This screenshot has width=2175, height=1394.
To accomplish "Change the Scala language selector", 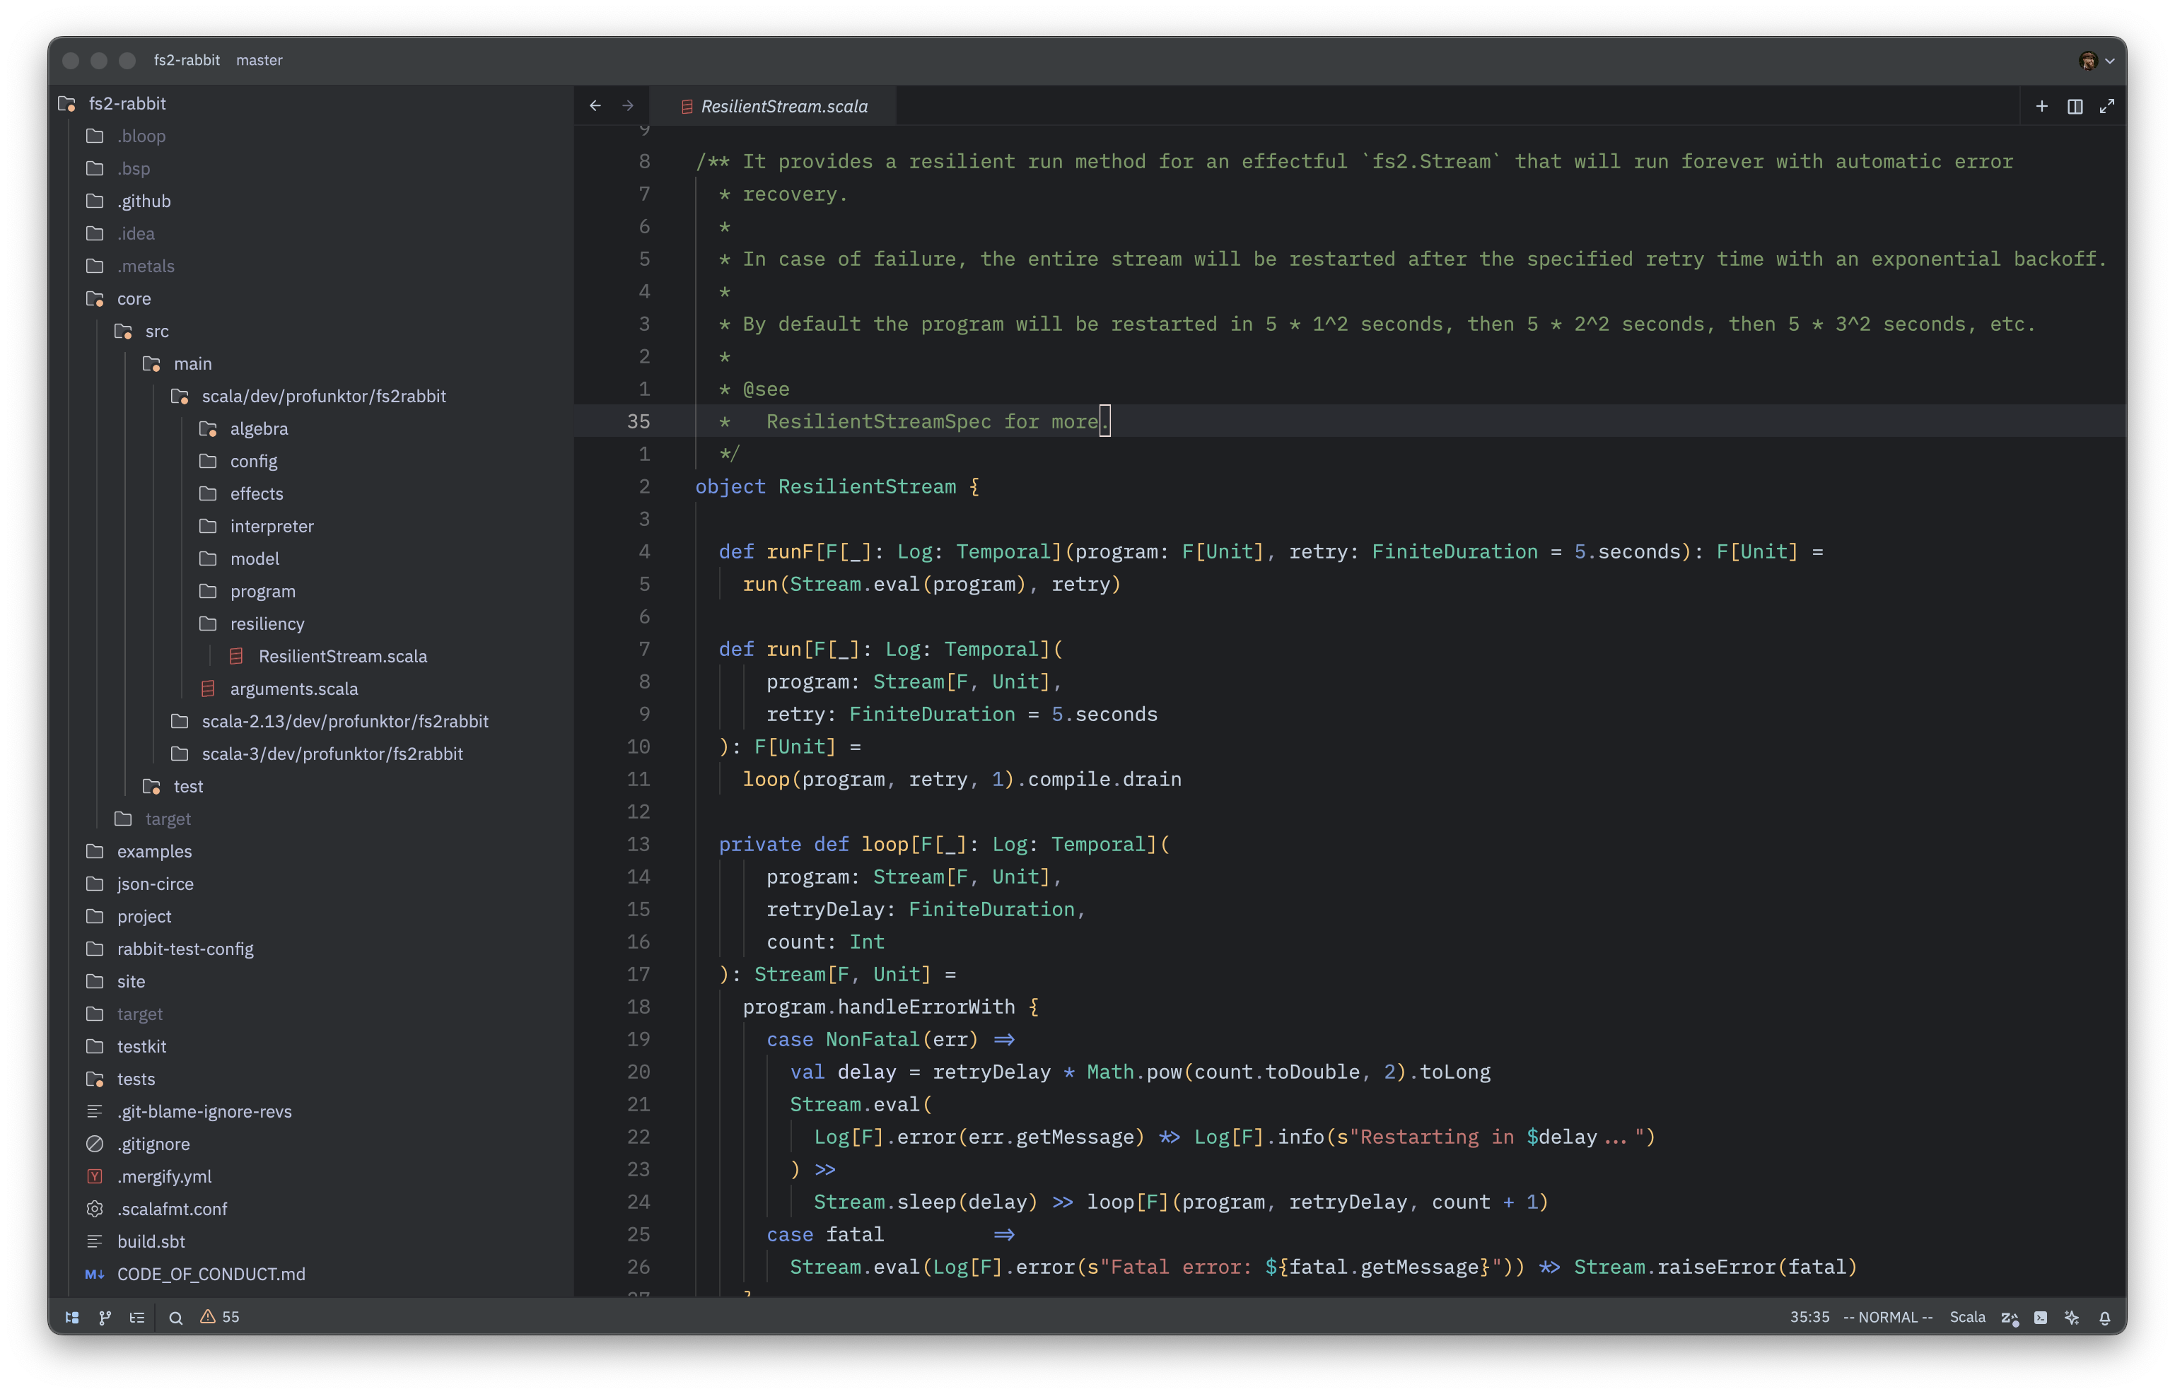I will point(1968,1317).
